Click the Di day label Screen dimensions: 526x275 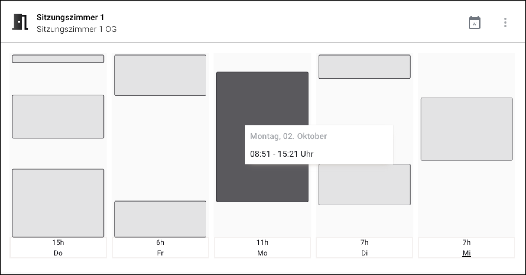(x=364, y=253)
